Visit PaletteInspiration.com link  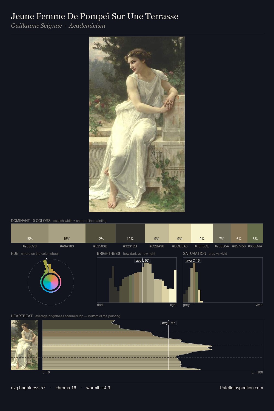click(x=241, y=388)
